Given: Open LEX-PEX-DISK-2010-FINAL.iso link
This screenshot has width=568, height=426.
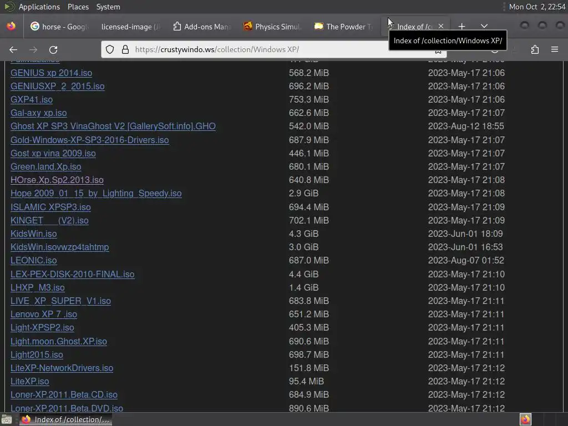Looking at the screenshot, I should pyautogui.click(x=73, y=274).
